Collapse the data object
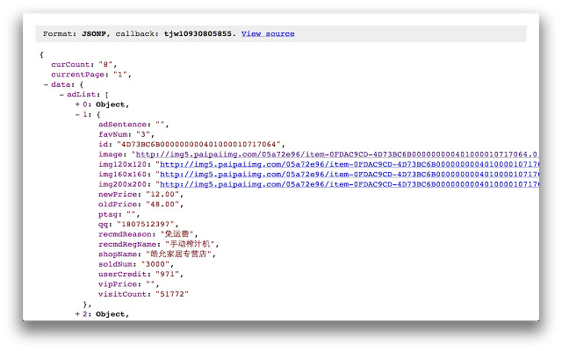 pos(46,84)
